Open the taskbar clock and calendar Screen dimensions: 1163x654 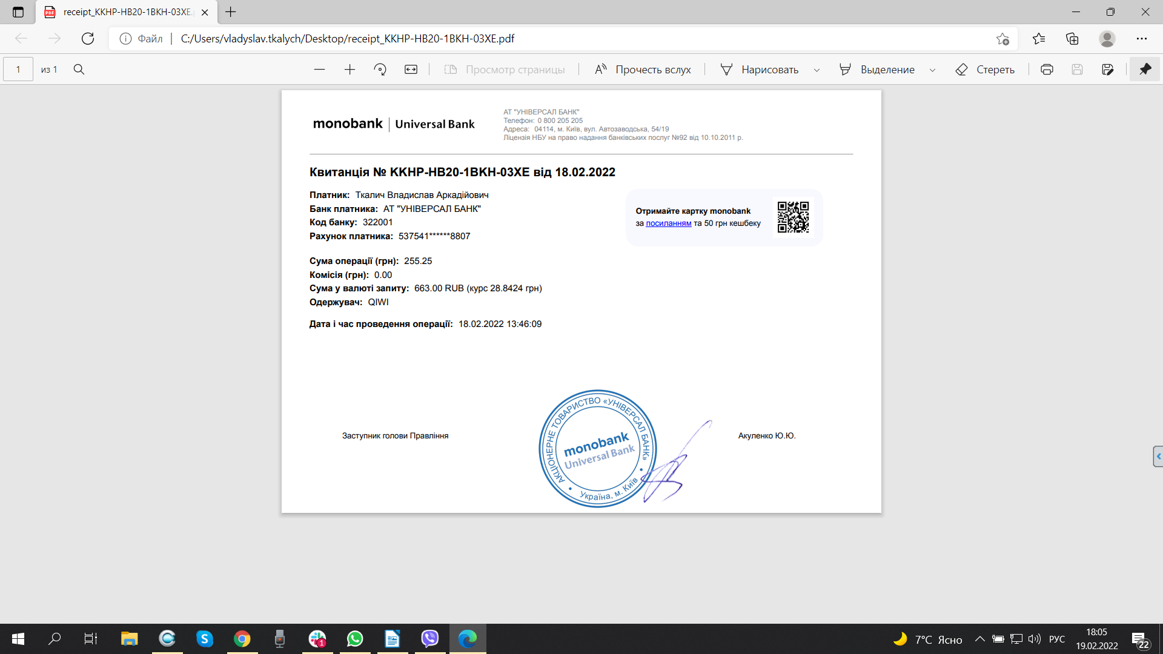(x=1097, y=639)
